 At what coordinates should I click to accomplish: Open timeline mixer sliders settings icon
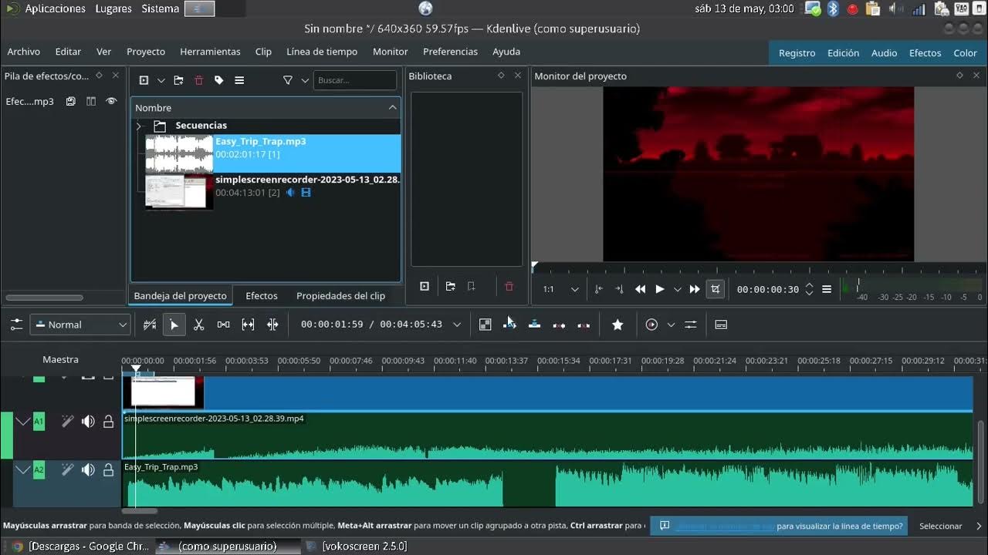coord(691,325)
